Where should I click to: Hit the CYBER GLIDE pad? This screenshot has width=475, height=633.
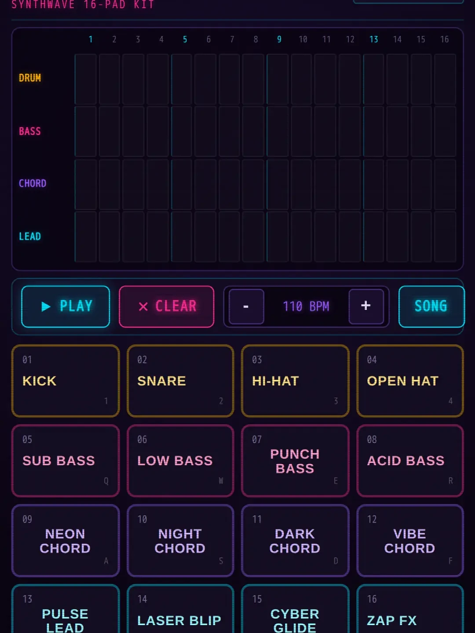295,609
